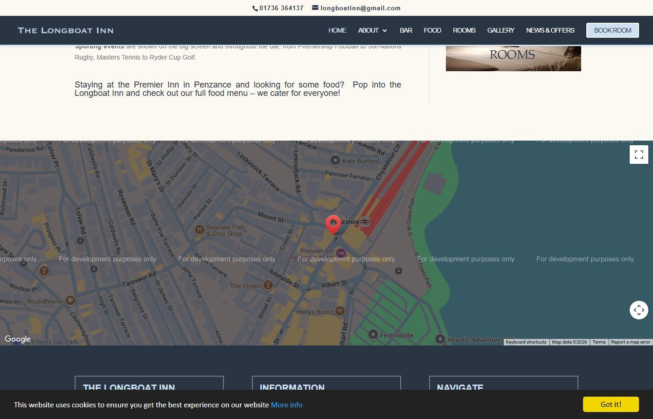
Task: Open the HOME page
Action: [x=337, y=30]
